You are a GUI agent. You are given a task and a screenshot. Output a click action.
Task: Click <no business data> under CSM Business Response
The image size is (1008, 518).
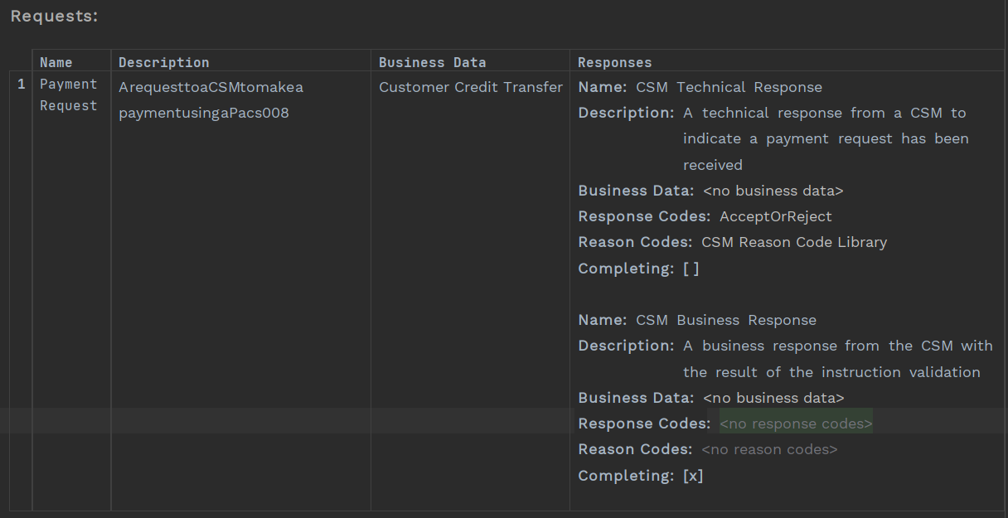point(773,398)
